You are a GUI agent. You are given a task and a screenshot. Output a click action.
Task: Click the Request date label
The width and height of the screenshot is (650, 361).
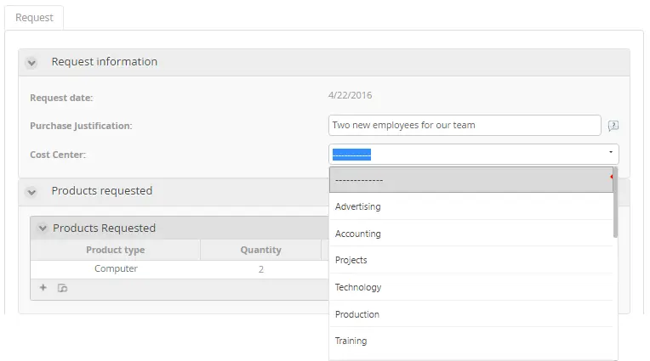pos(61,99)
